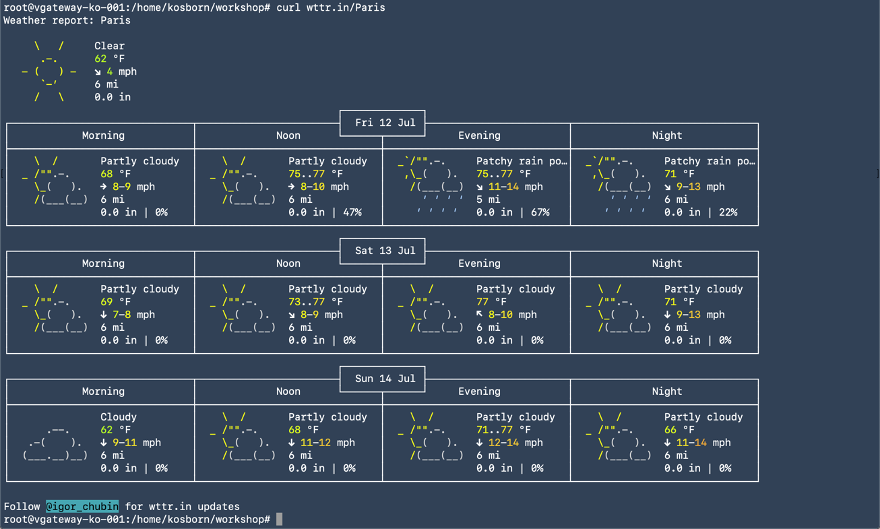Click the 67% rain chance on Friday evening

pos(537,212)
